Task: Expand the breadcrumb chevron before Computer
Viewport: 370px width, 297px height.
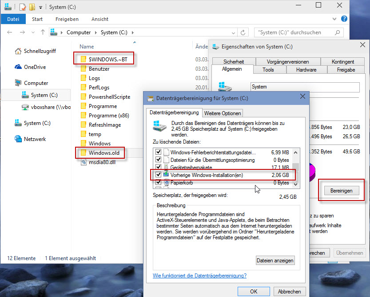Action: [62, 32]
